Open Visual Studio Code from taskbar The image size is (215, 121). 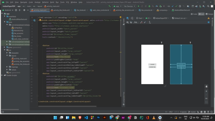pos(86,118)
